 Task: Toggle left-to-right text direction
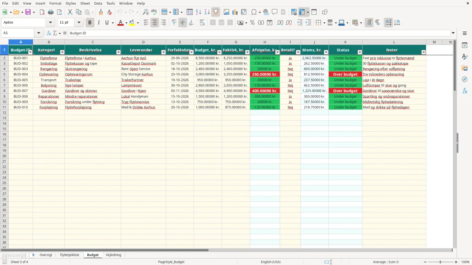[369, 23]
